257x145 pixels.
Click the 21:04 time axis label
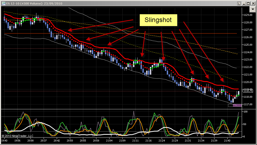click(x=109, y=140)
